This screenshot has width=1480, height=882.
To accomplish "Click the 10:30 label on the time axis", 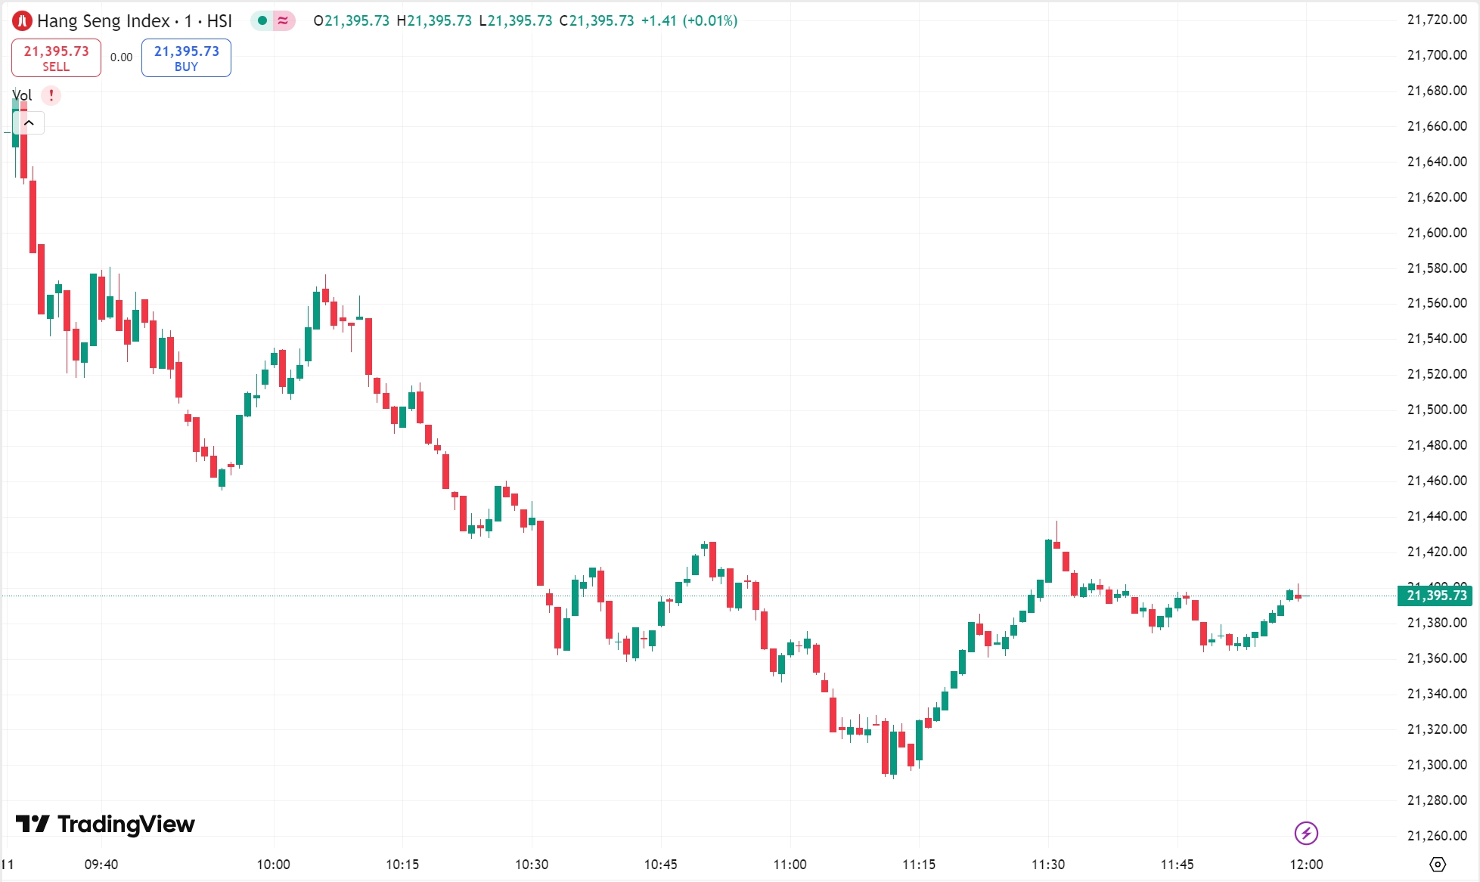I will click(x=532, y=864).
